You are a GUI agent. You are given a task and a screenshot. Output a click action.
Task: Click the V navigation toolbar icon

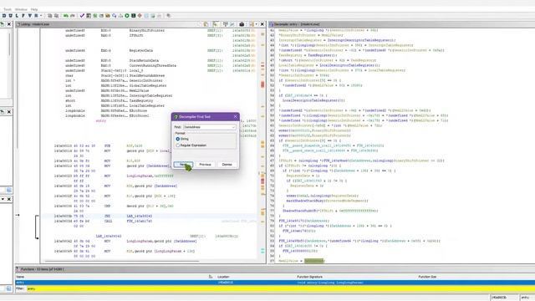(x=30, y=16)
